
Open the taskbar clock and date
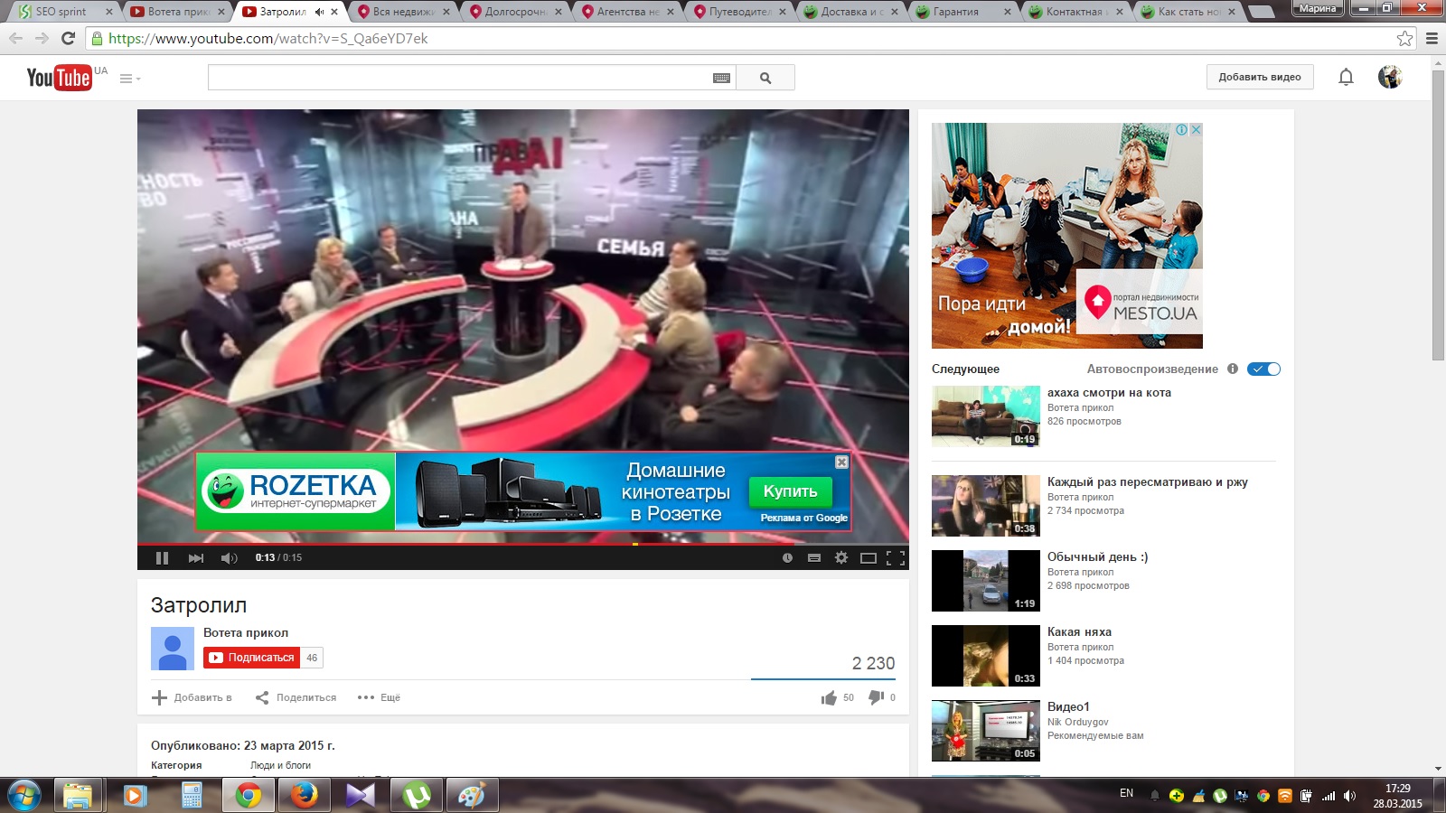pyautogui.click(x=1397, y=796)
